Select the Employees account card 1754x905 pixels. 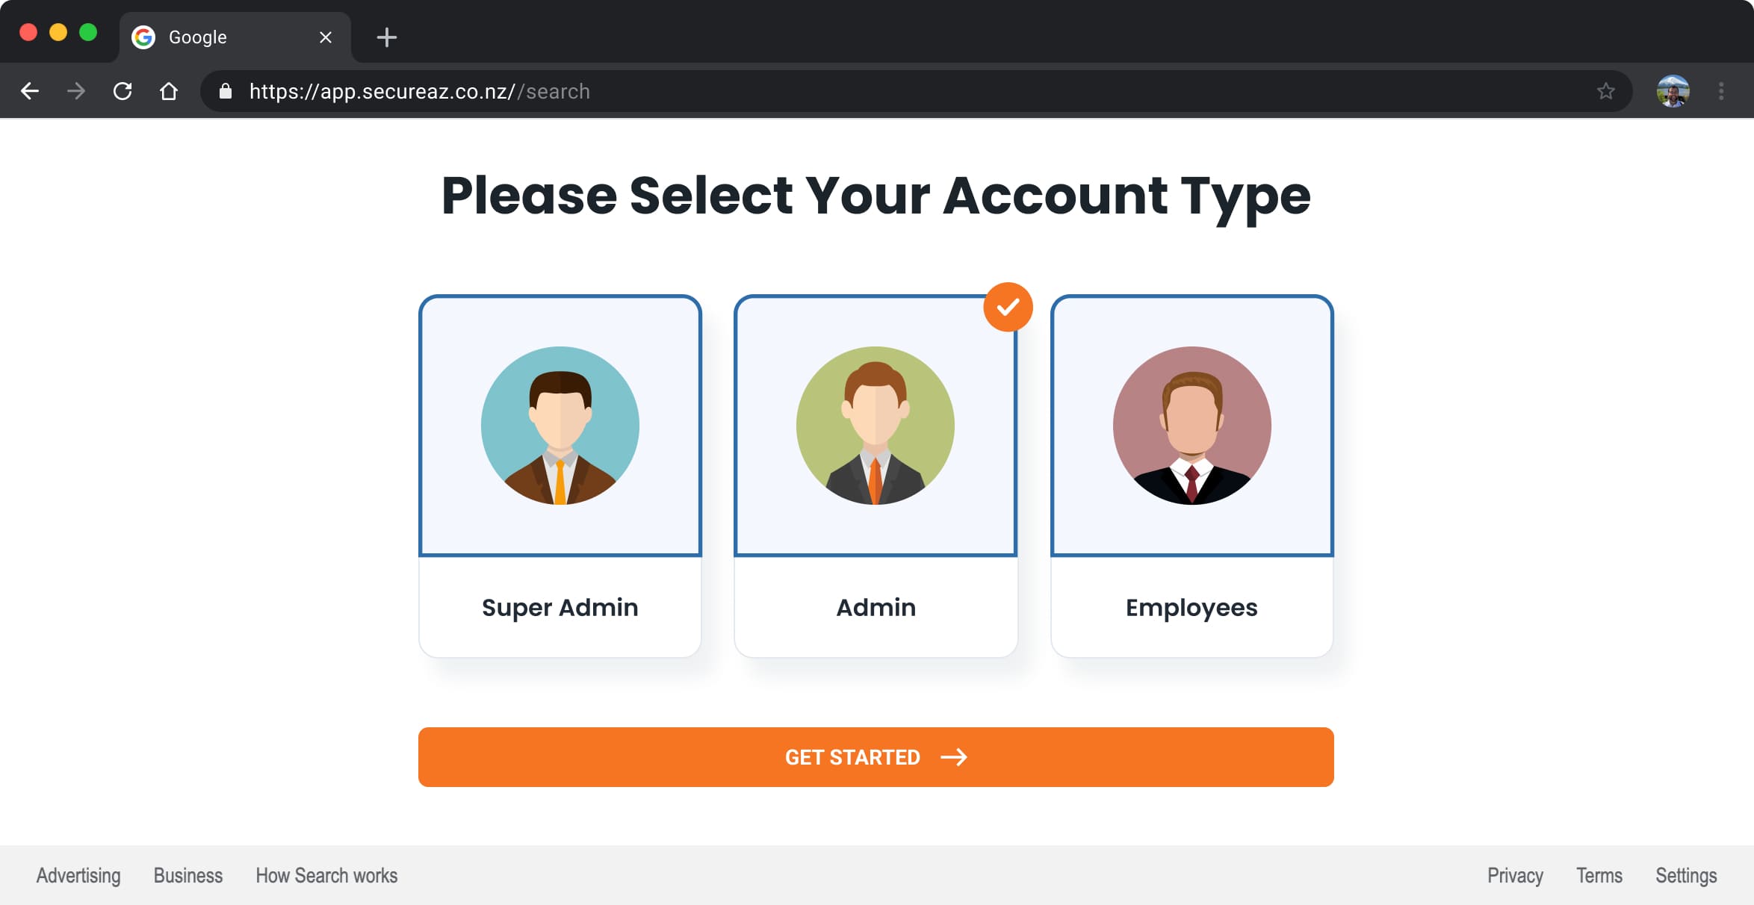point(1191,476)
